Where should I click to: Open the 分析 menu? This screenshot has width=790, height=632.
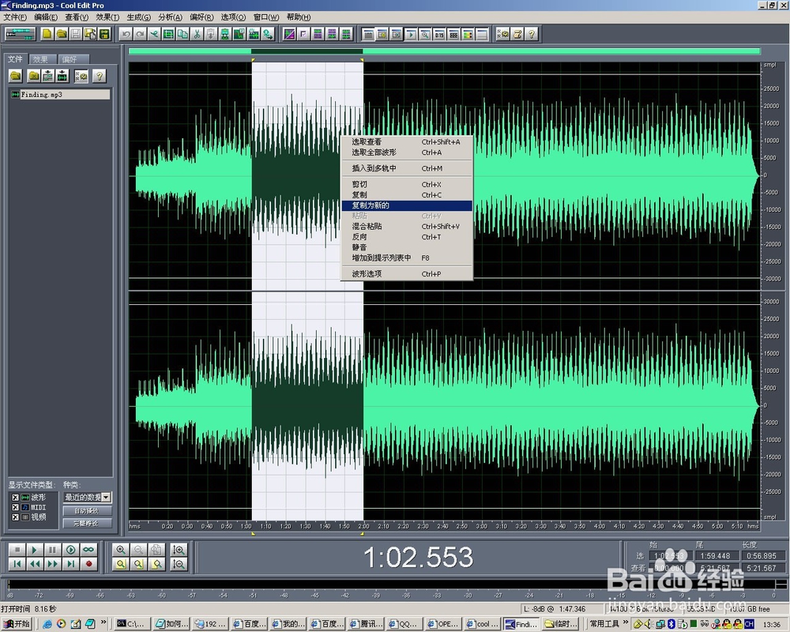click(x=170, y=17)
